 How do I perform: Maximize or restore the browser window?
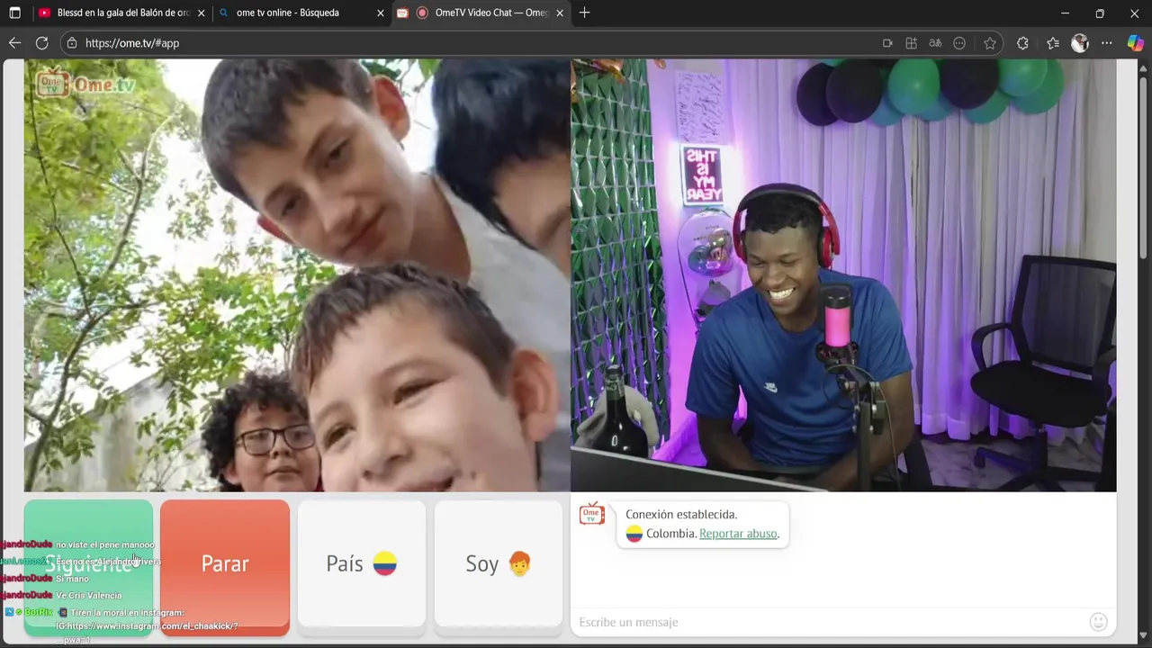click(x=1100, y=13)
